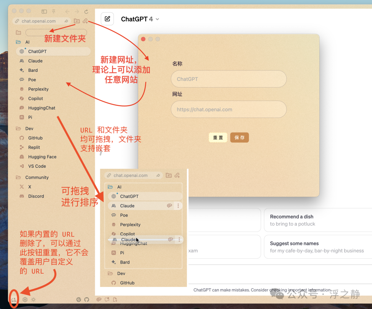The height and width of the screenshot is (309, 372).
Task: Click the new folder name field in the left sidebar
Action: tap(56, 32)
